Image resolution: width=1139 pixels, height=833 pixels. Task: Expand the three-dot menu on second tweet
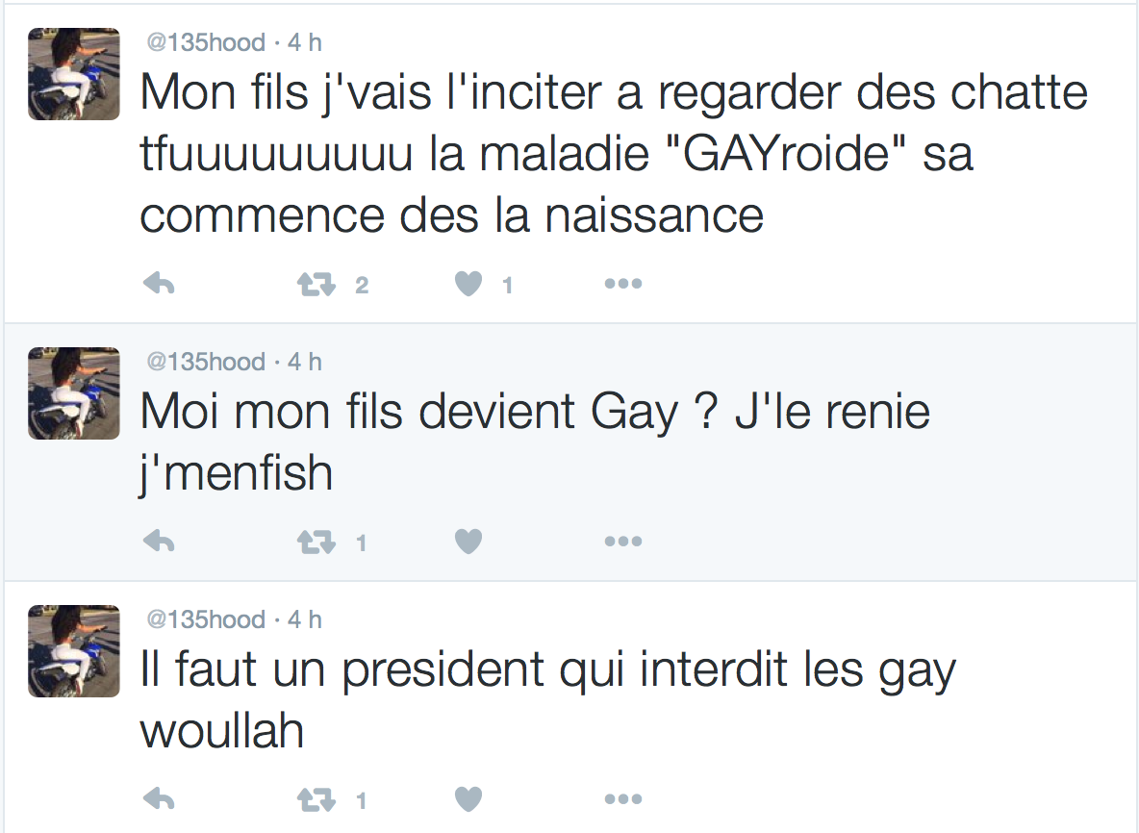622,542
